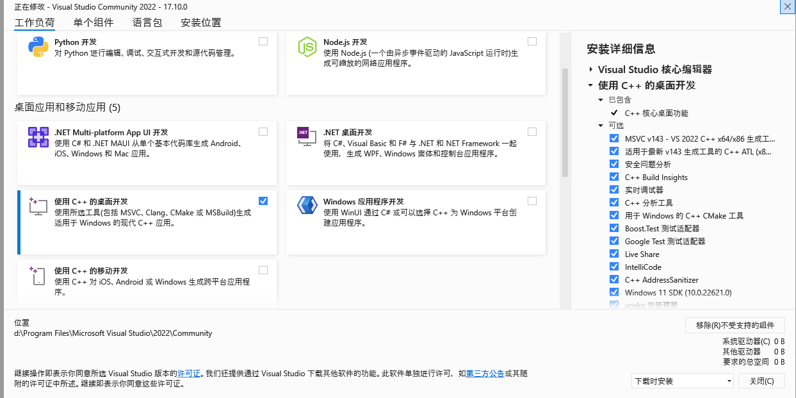
Task: Uncheck the Live Share option
Action: tap(614, 254)
